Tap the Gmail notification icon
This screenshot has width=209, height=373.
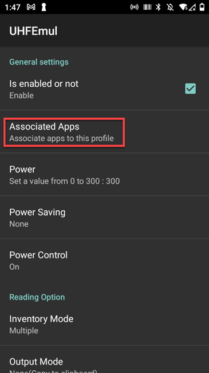pyautogui.click(x=31, y=7)
